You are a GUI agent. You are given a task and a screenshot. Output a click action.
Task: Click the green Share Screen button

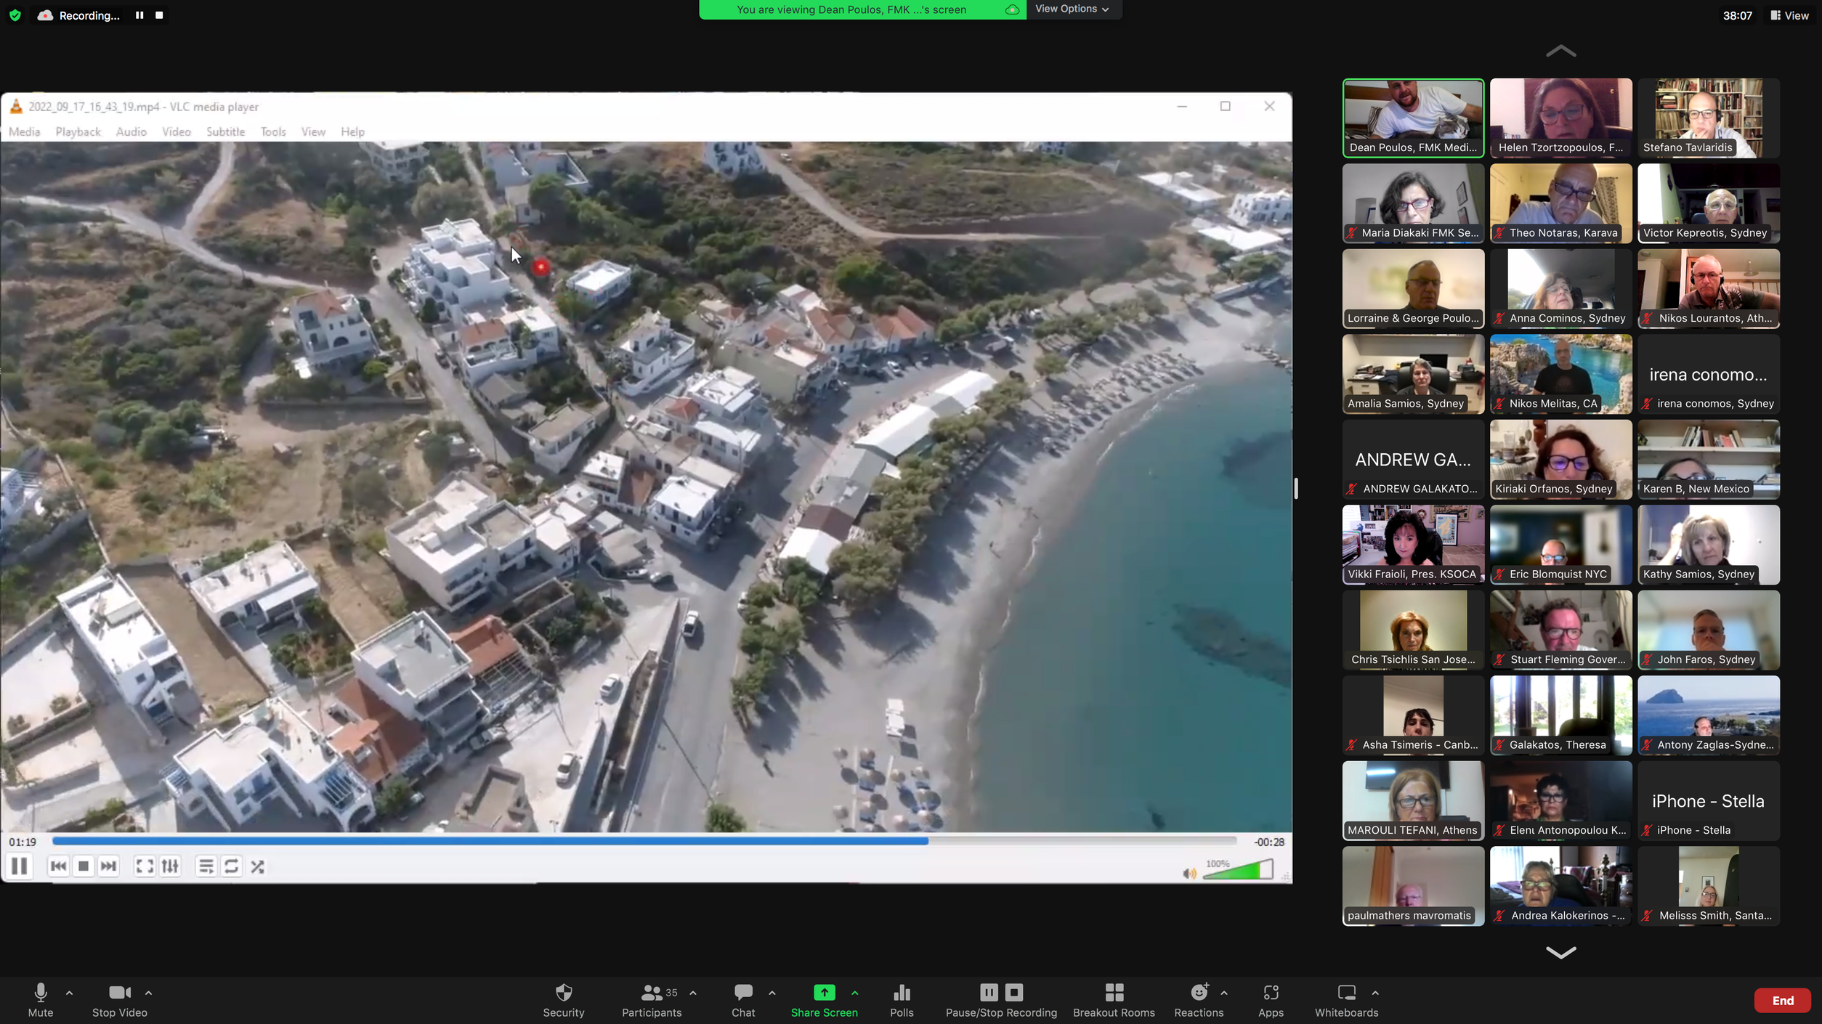(824, 993)
